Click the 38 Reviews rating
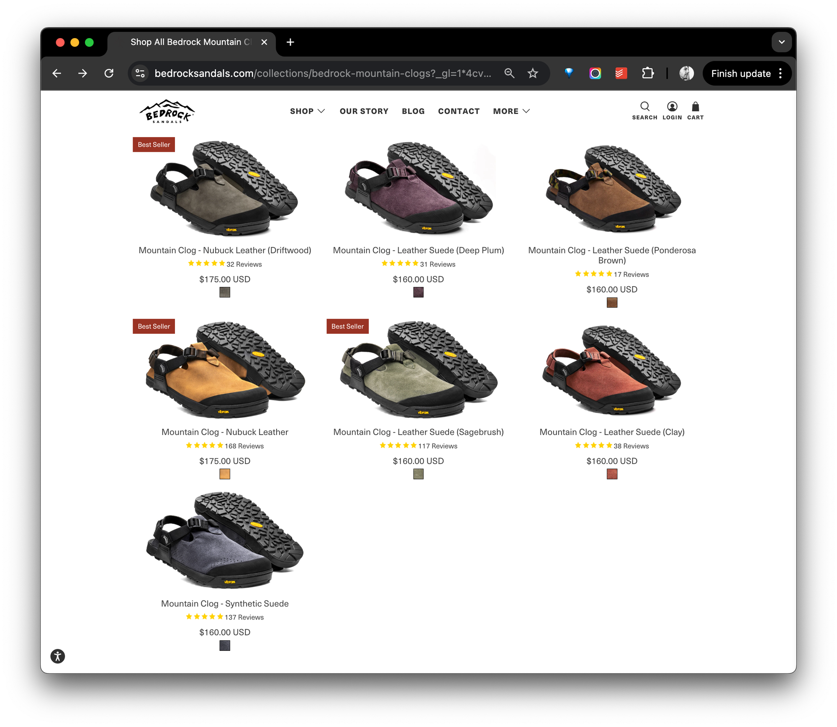This screenshot has height=727, width=837. point(612,446)
